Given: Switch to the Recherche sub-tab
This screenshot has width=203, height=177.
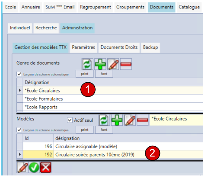Looking at the screenshot, I should 46,28.
